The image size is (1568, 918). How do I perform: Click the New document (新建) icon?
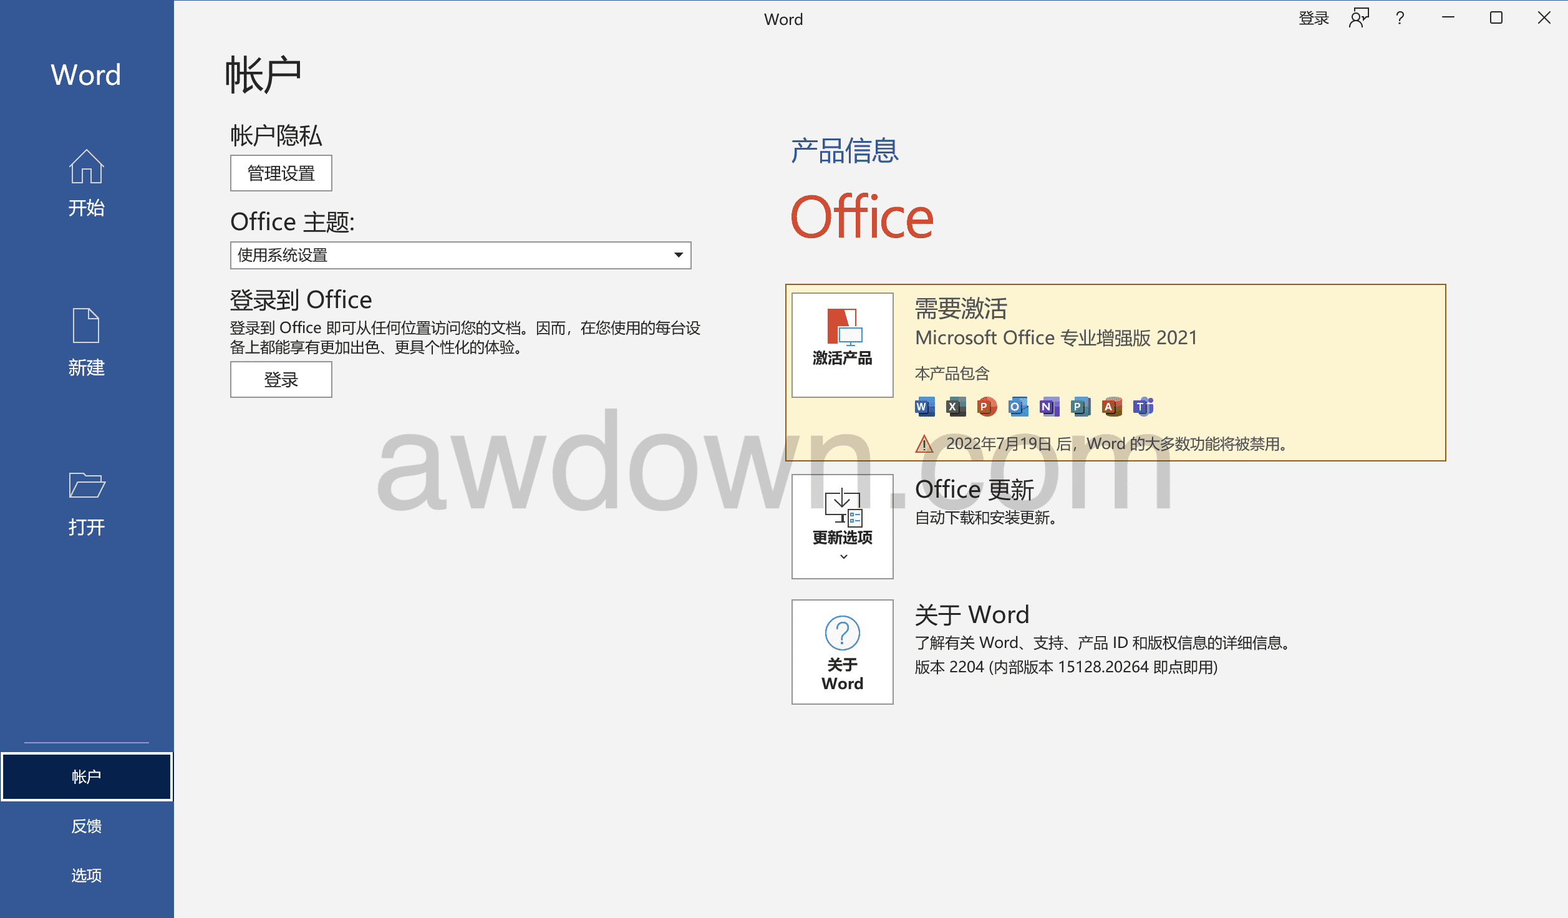86,325
